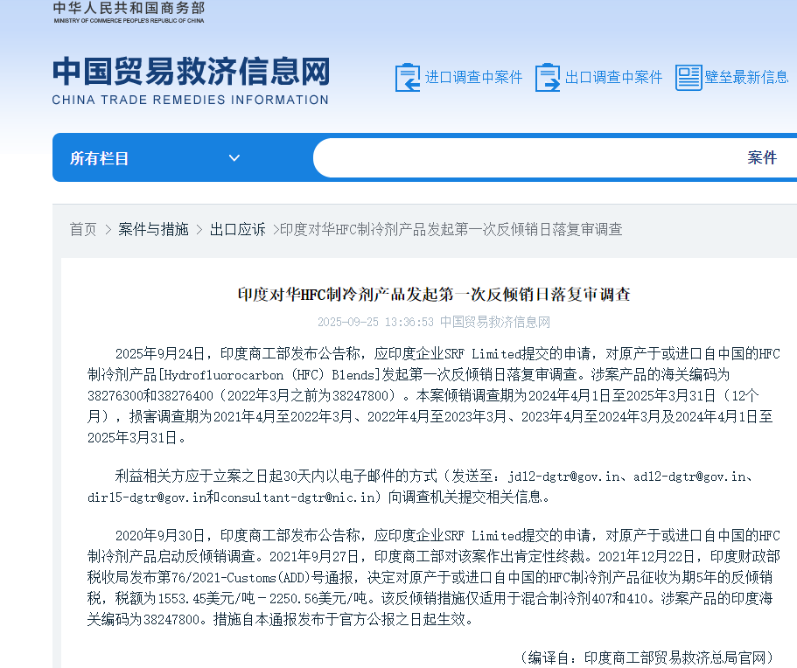Open the 壁垒最新信息 text link
Viewport: 797px width, 668px height.
point(746,78)
